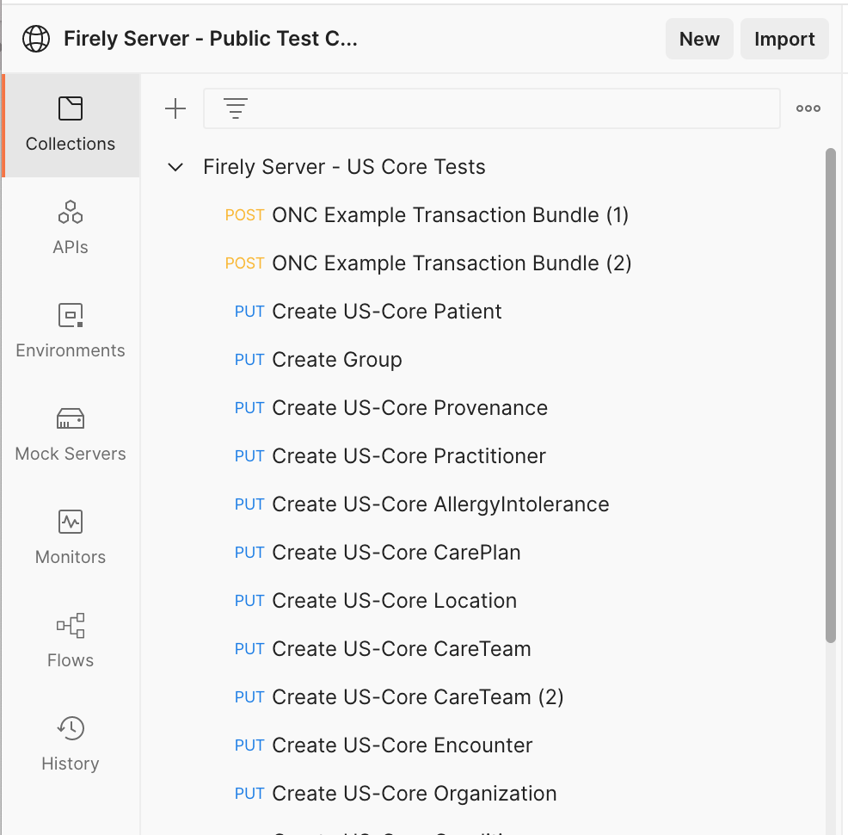Click the globe workspace icon
This screenshot has width=848, height=835.
coord(36,39)
